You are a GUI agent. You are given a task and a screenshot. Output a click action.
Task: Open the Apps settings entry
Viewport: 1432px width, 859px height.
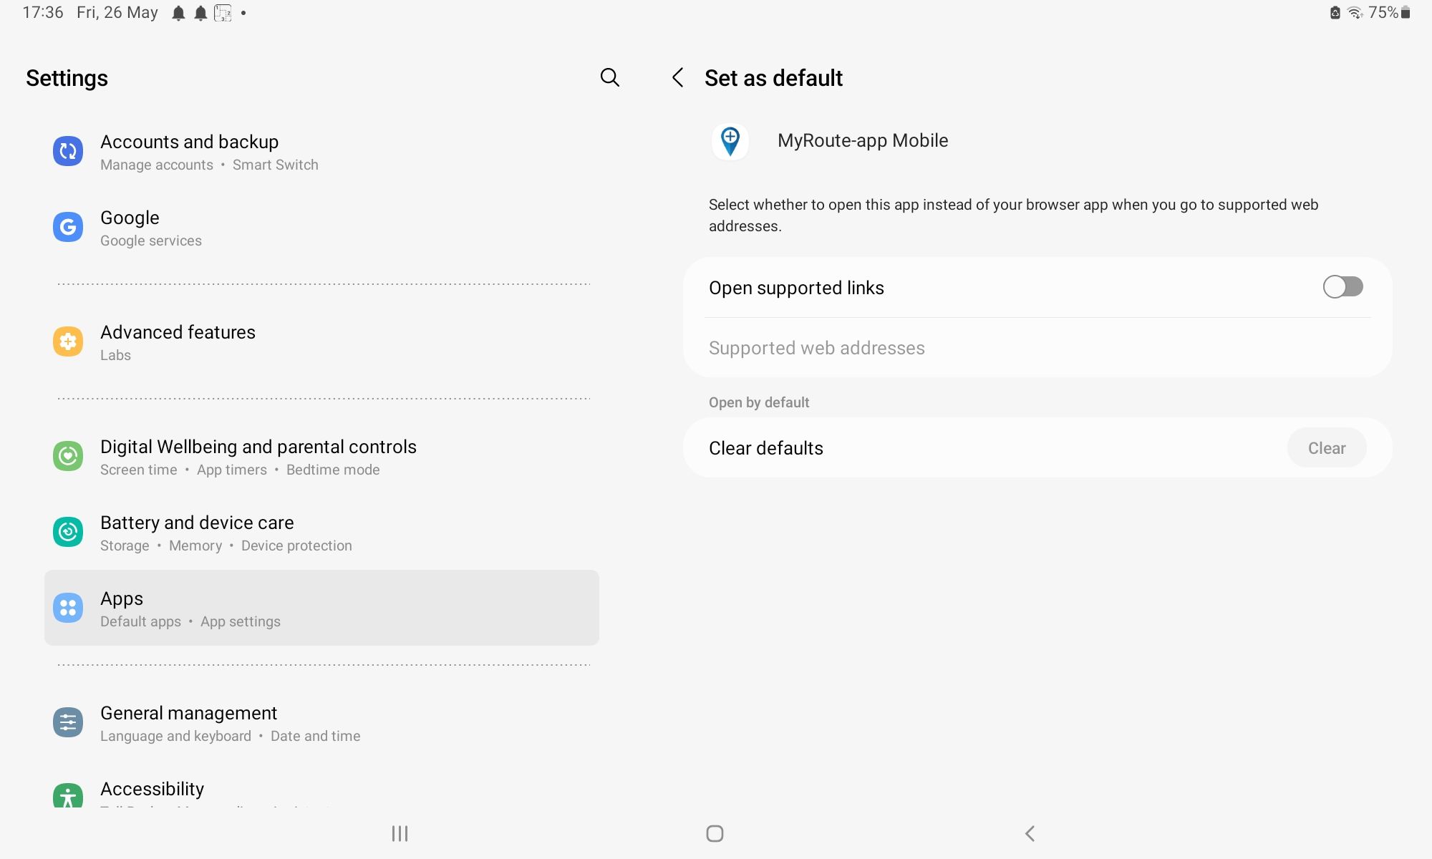coord(321,608)
